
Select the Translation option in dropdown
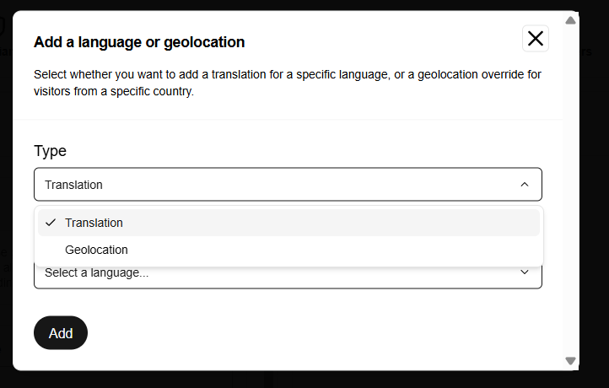[288, 223]
